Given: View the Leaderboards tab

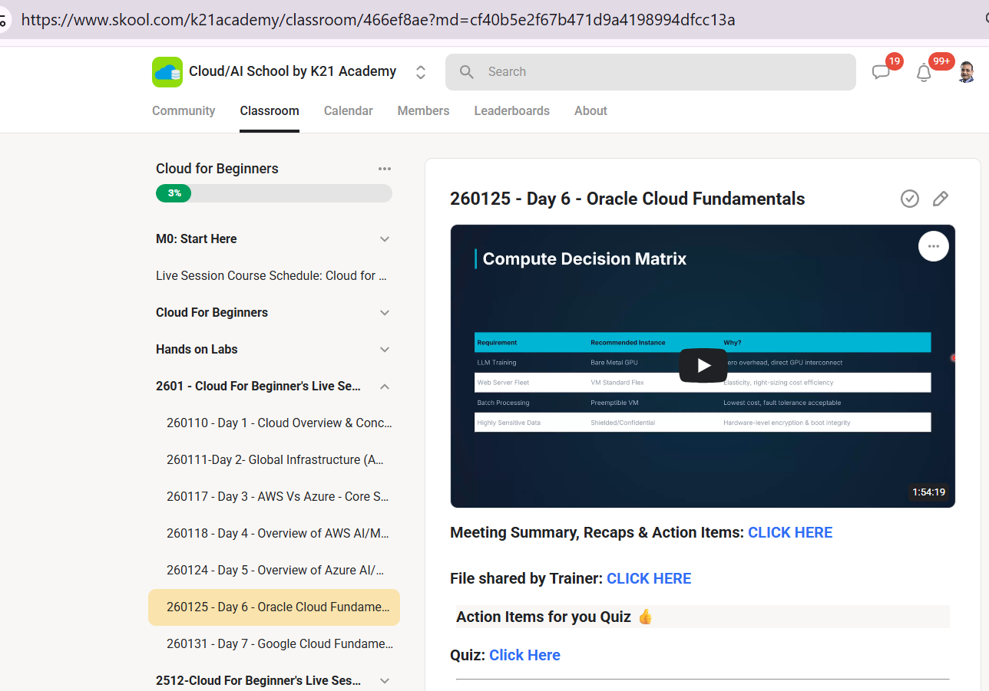Looking at the screenshot, I should click(x=511, y=110).
